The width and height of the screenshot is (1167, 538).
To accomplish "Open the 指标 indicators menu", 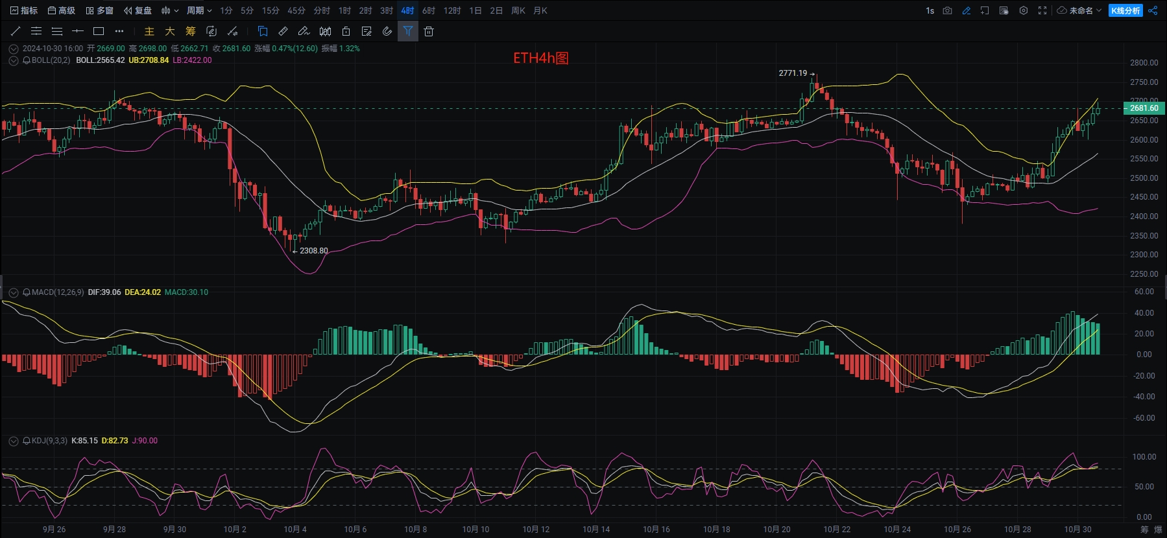I will [24, 10].
